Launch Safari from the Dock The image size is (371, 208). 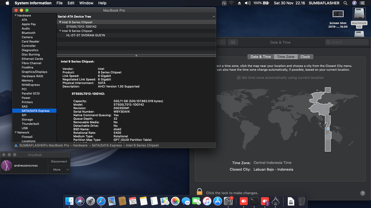point(101,201)
